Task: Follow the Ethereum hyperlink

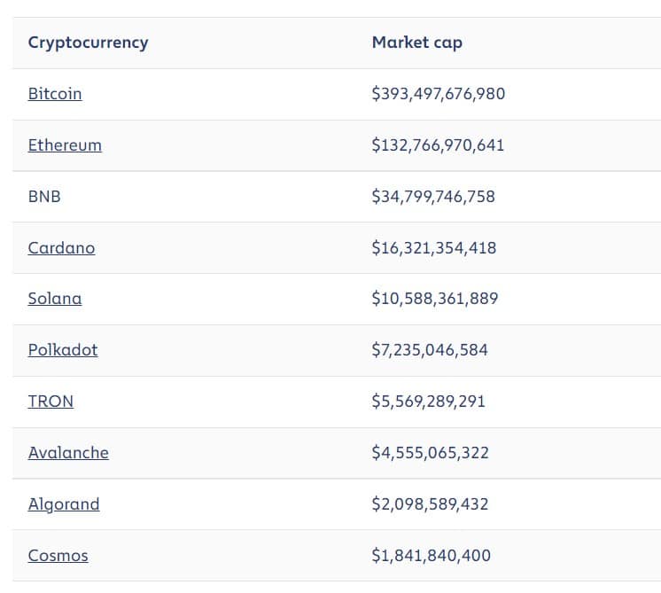Action: pyautogui.click(x=65, y=145)
